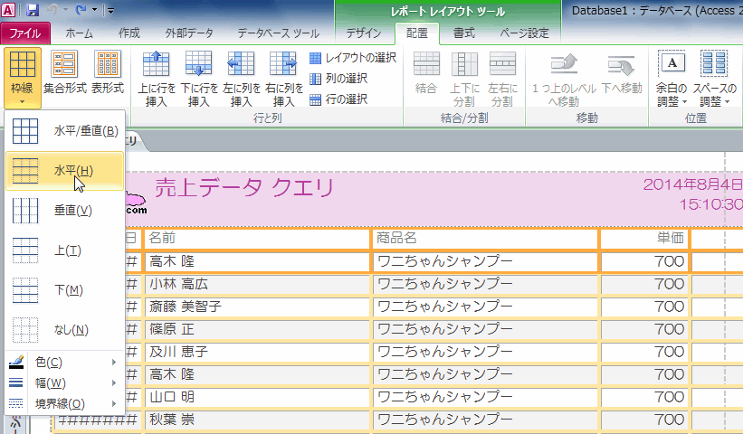The width and height of the screenshot is (743, 434).
Task: Select the 及川 恵子 name cell
Action: (256, 353)
